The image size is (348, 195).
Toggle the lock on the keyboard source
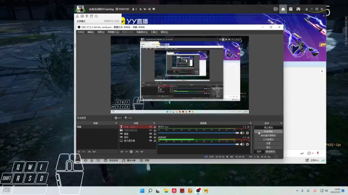155,134
